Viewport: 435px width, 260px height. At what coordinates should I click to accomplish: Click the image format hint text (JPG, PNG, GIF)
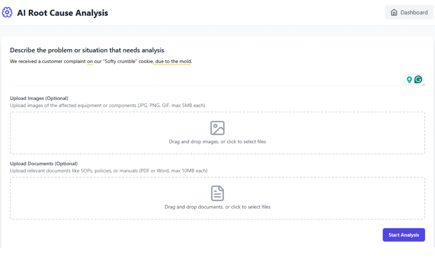pos(108,106)
